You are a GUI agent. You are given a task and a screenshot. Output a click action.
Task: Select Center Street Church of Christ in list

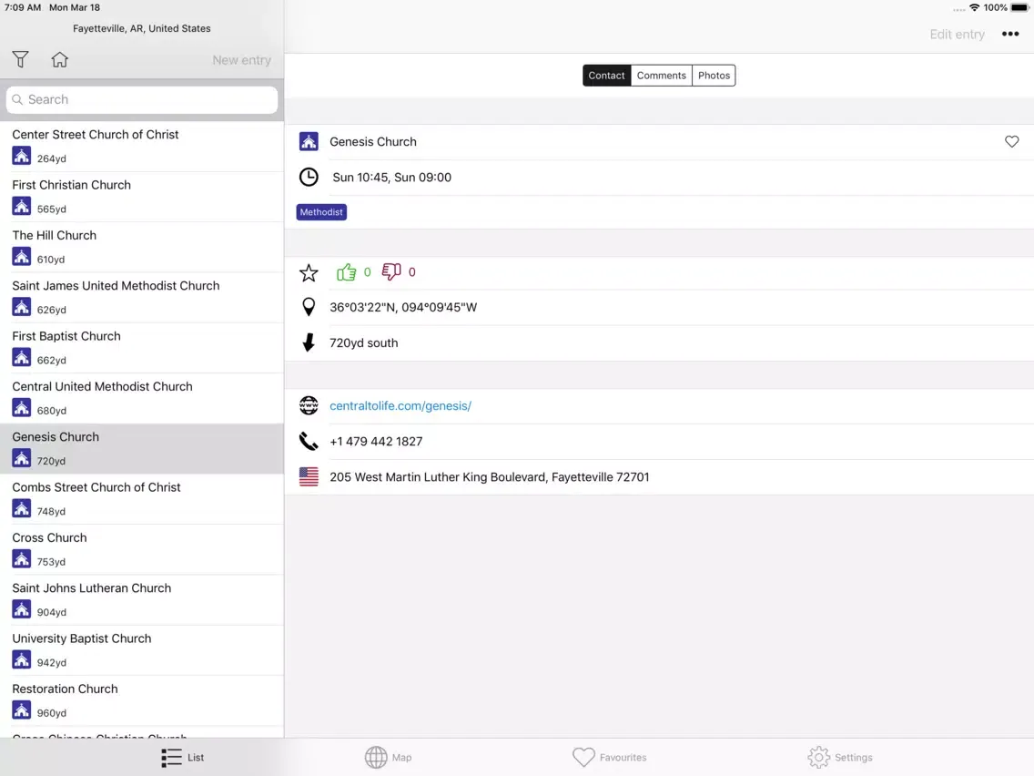click(142, 147)
